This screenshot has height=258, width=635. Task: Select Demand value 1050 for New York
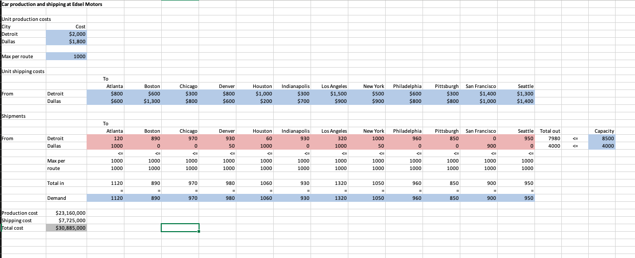[367, 198]
